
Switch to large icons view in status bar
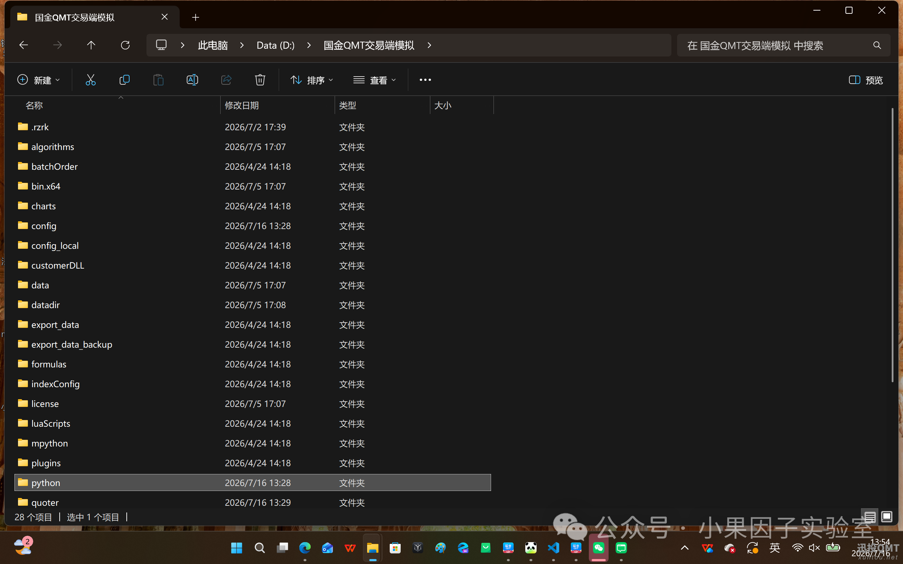point(887,517)
